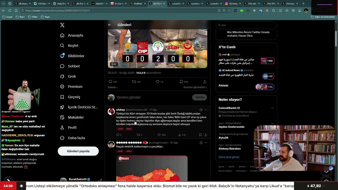Image resolution: width=338 pixels, height=190 pixels.
Task: Click ÇEVİR under the Kaçak elektrik reply
Action: 120,151
